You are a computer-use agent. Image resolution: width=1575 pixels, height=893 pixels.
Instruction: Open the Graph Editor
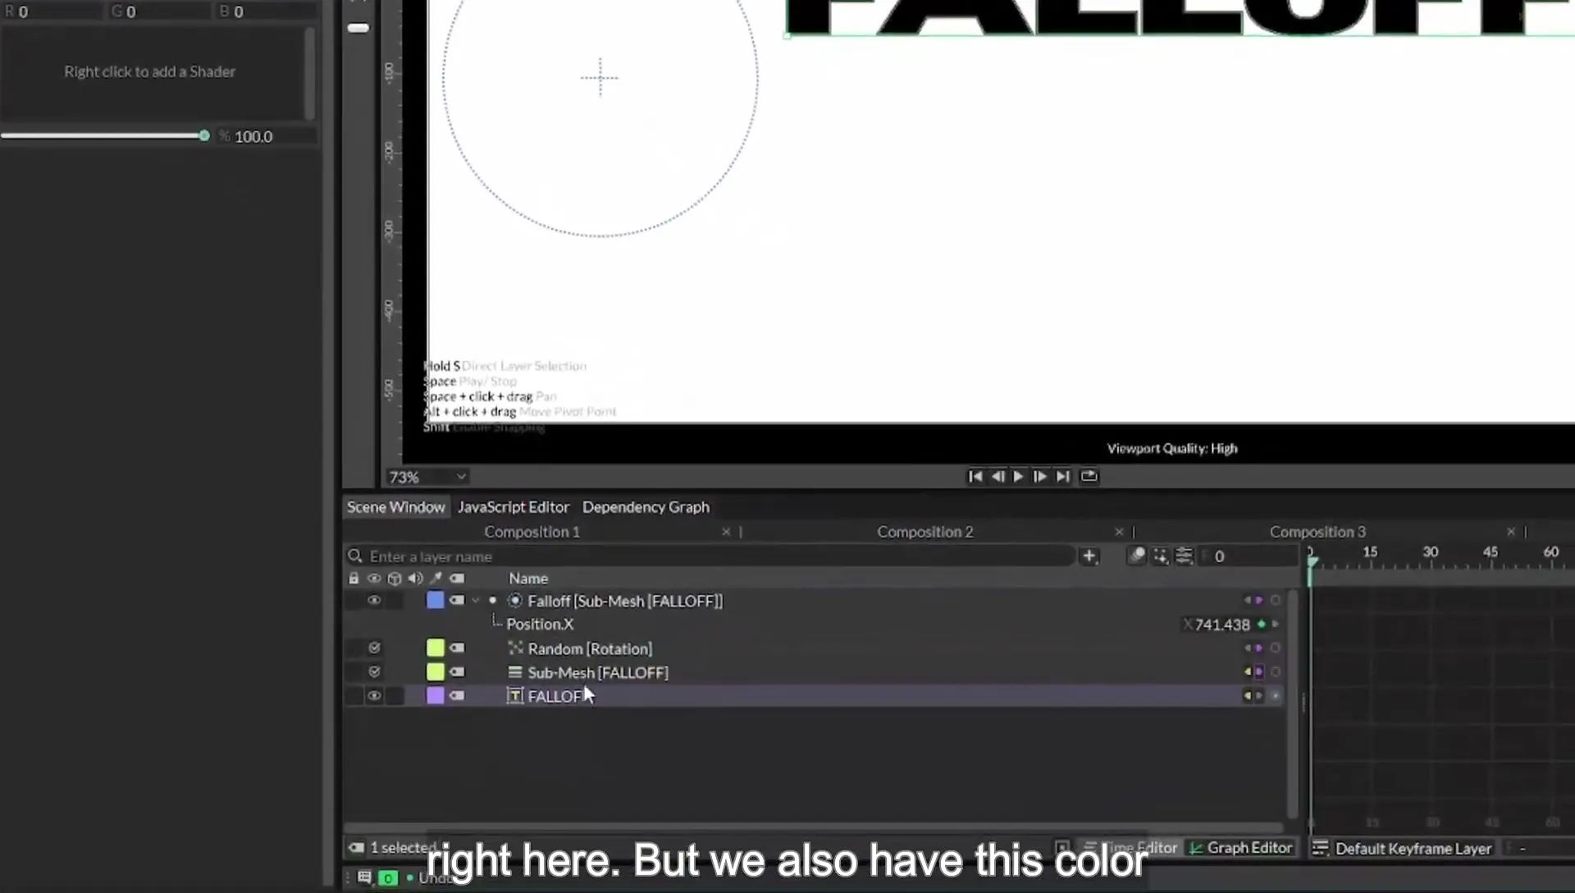[x=1240, y=848]
